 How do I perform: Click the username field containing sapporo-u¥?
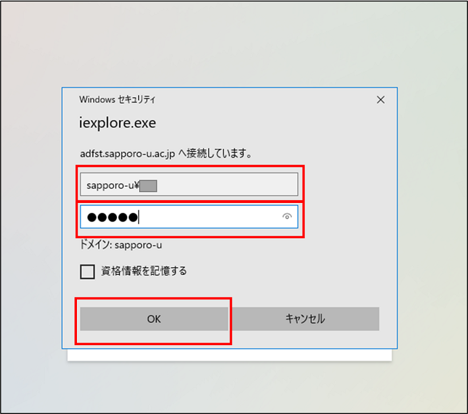click(189, 185)
